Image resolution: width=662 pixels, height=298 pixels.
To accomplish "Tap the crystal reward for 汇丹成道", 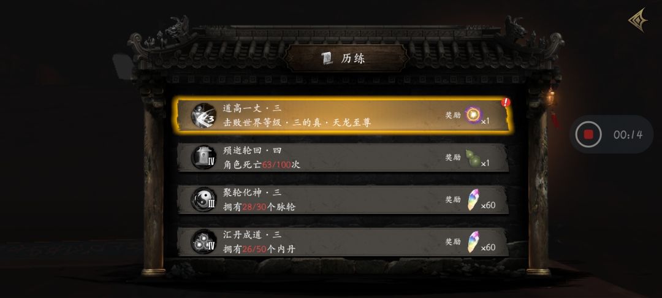I will coord(473,242).
